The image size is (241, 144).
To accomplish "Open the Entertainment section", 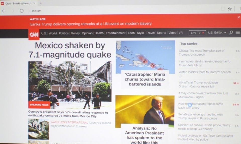I will [x=115, y=33].
